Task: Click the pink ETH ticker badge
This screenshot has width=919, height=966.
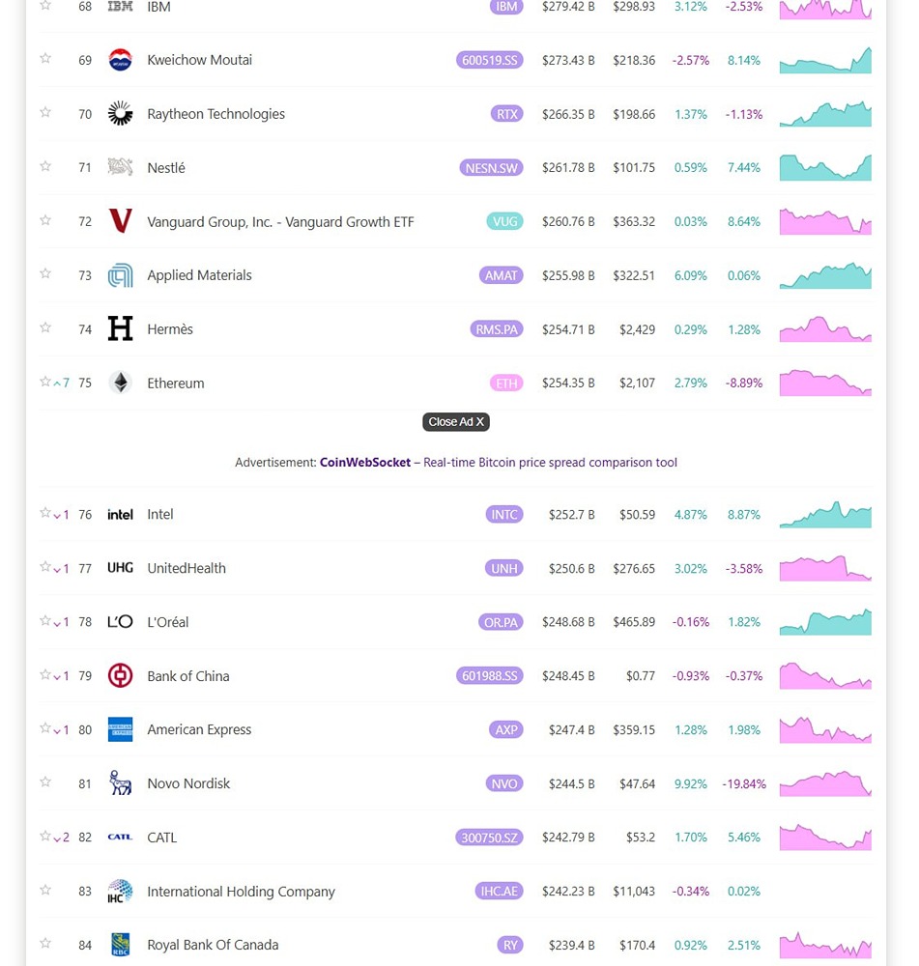Action: (506, 384)
